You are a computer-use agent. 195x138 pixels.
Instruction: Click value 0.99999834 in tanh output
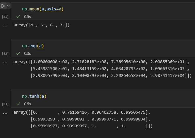(133, 119)
